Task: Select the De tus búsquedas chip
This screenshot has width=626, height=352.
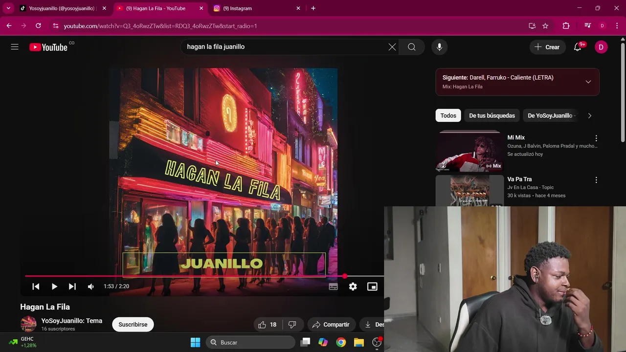Action: click(492, 116)
